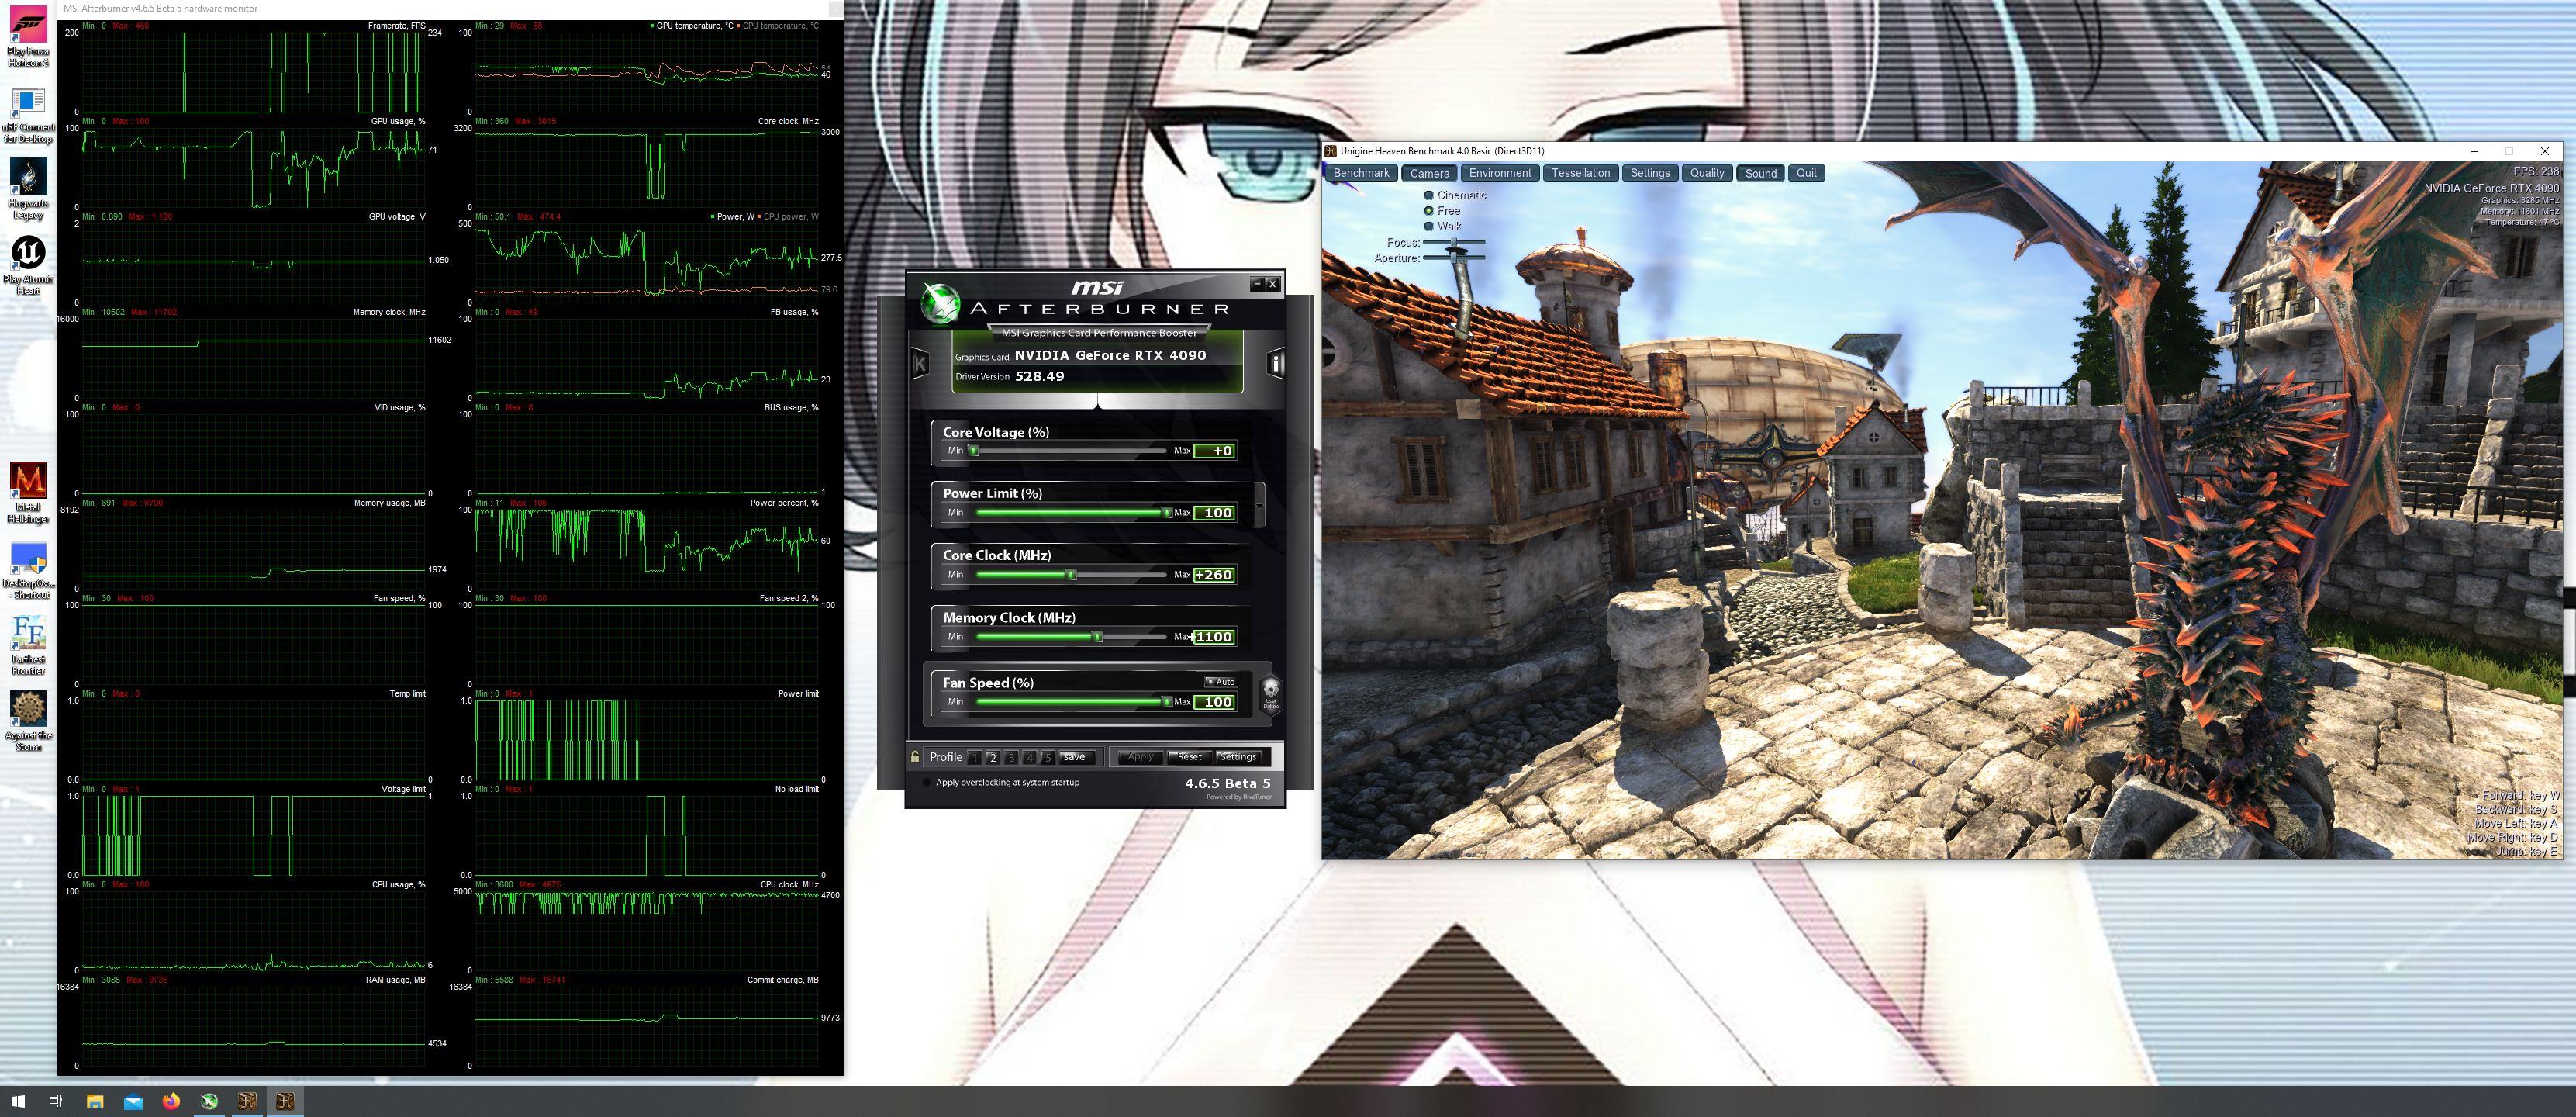
Task: Save the current Afterburner profile
Action: [1077, 757]
